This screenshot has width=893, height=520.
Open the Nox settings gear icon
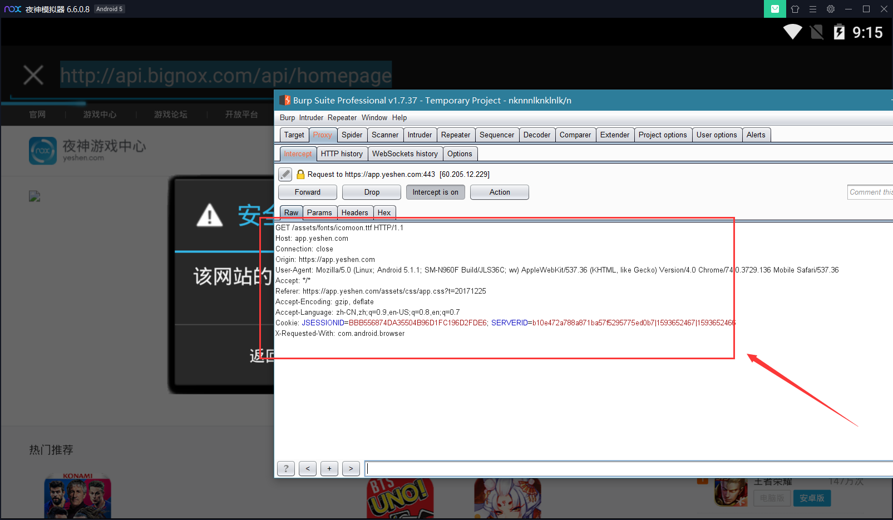click(x=831, y=9)
